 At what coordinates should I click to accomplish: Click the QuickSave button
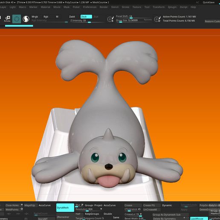coord(208,3)
